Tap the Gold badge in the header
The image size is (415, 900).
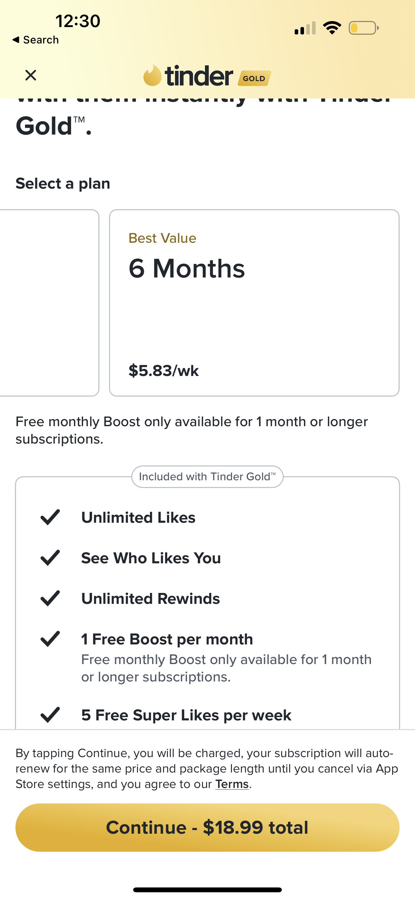click(254, 78)
